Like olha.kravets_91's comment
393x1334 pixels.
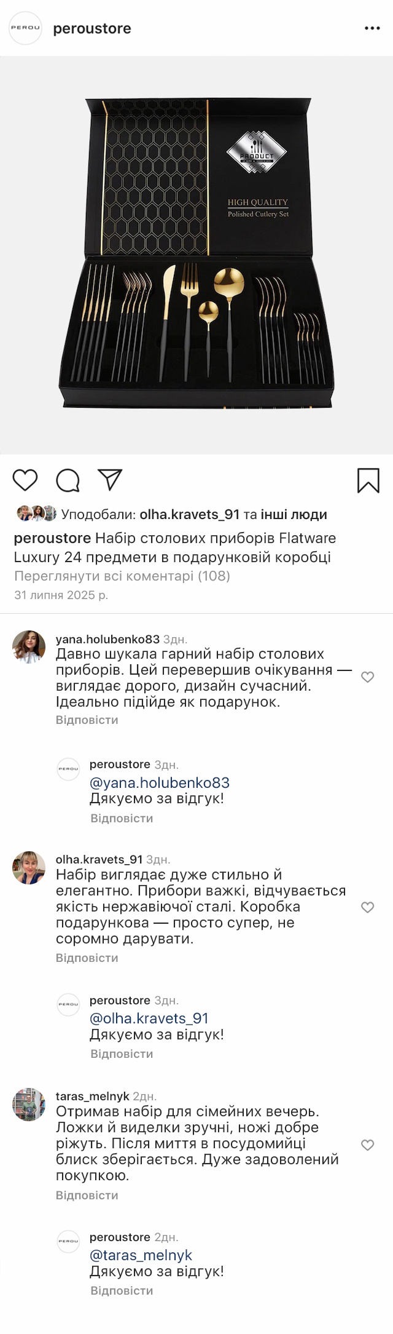tap(367, 907)
